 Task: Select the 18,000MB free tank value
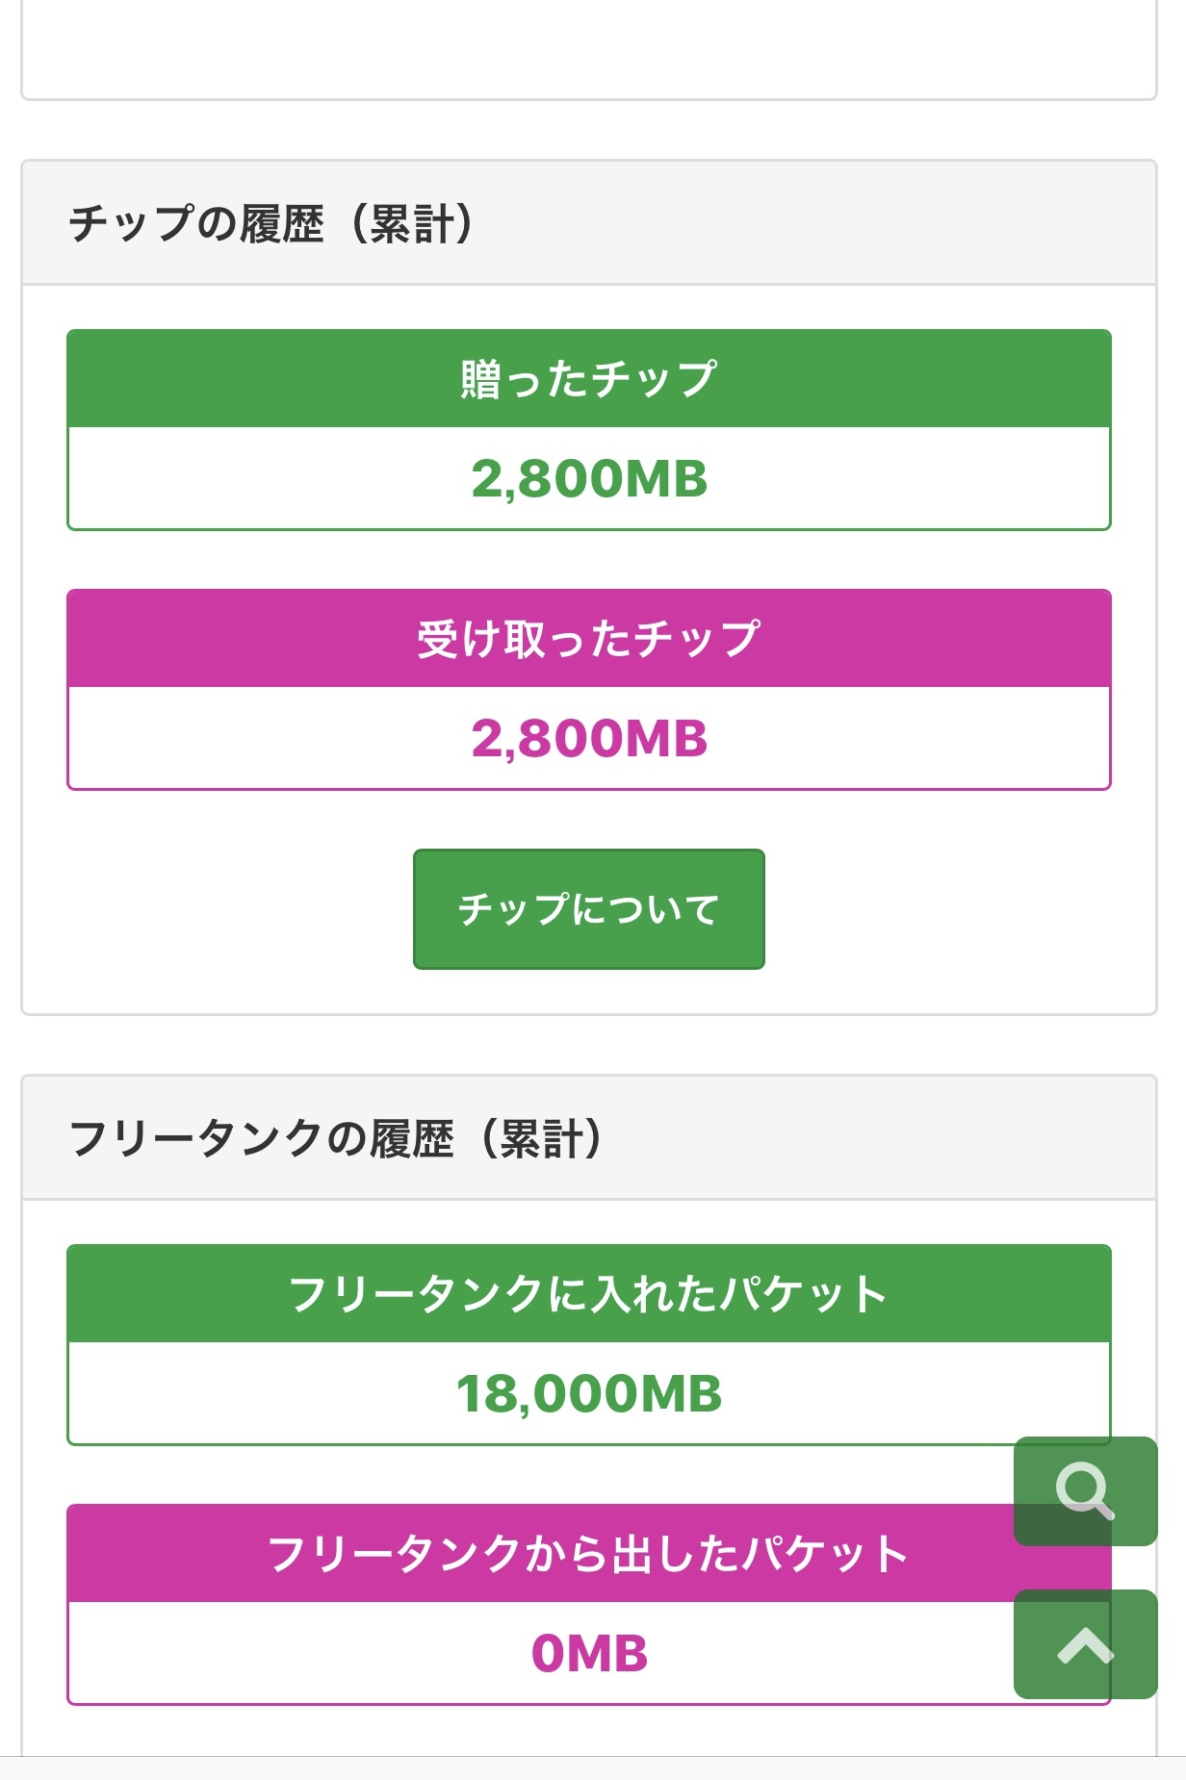pos(588,1394)
